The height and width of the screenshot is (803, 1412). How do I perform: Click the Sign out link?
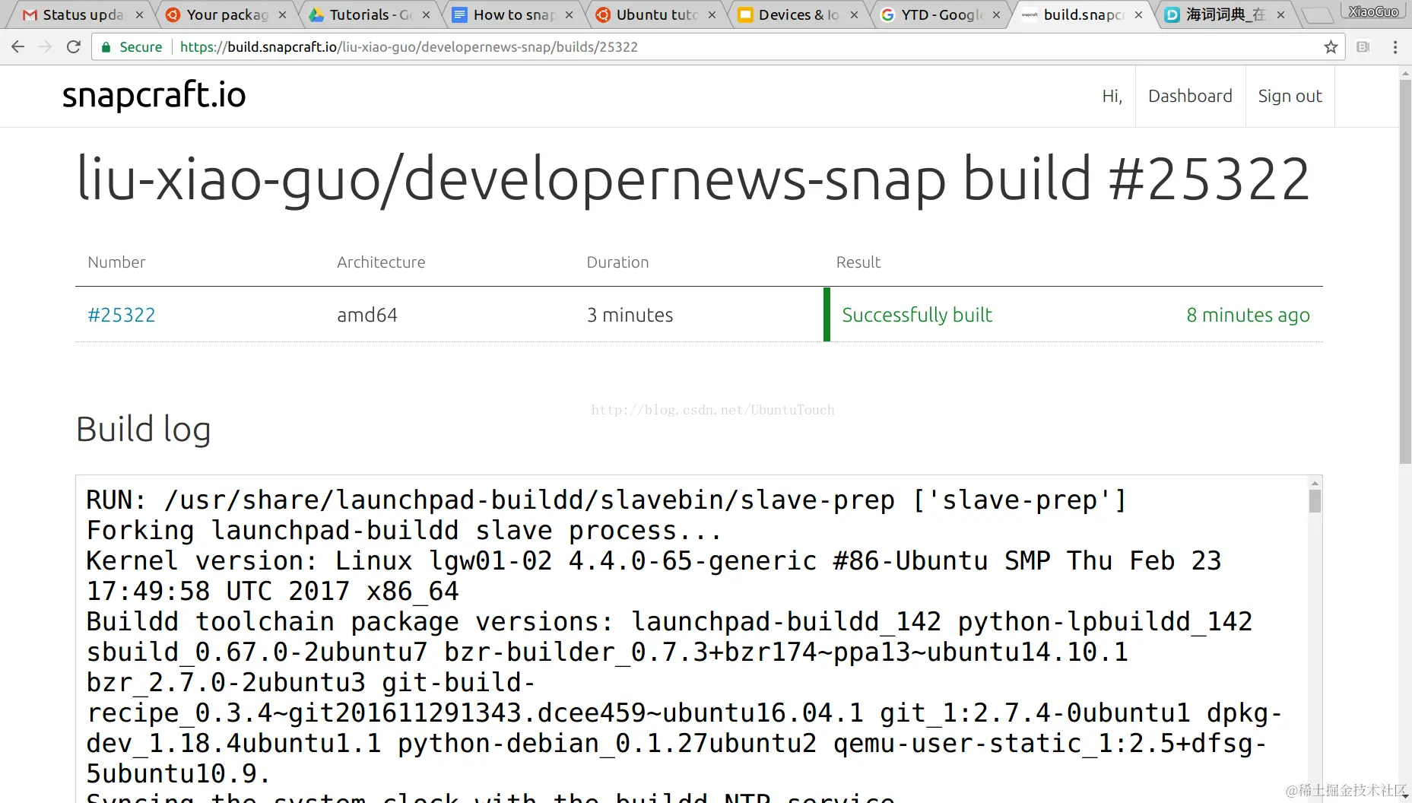[x=1290, y=96]
